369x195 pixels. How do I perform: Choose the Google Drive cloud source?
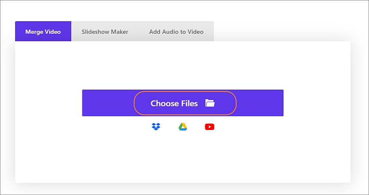coord(183,127)
